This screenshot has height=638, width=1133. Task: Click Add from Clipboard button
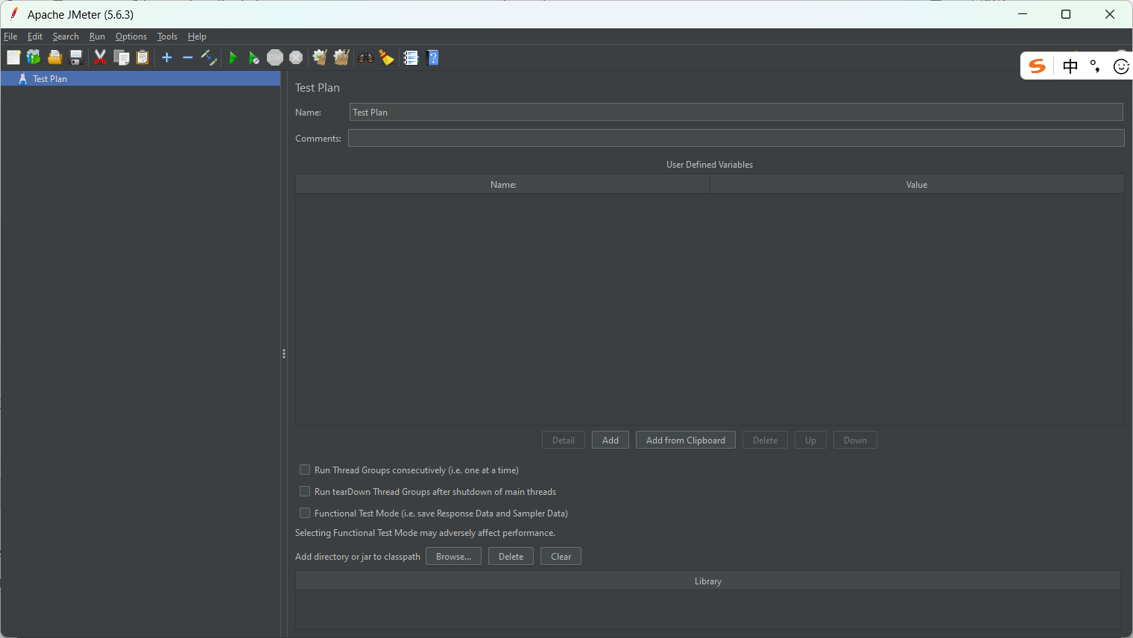(x=685, y=440)
